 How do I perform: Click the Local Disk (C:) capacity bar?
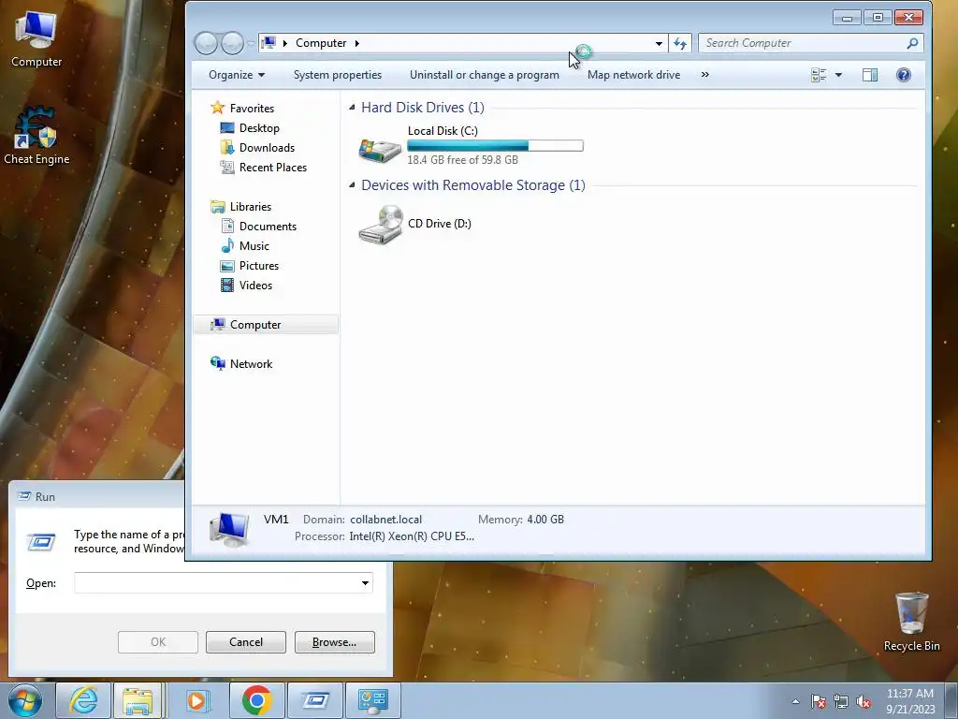click(x=495, y=145)
